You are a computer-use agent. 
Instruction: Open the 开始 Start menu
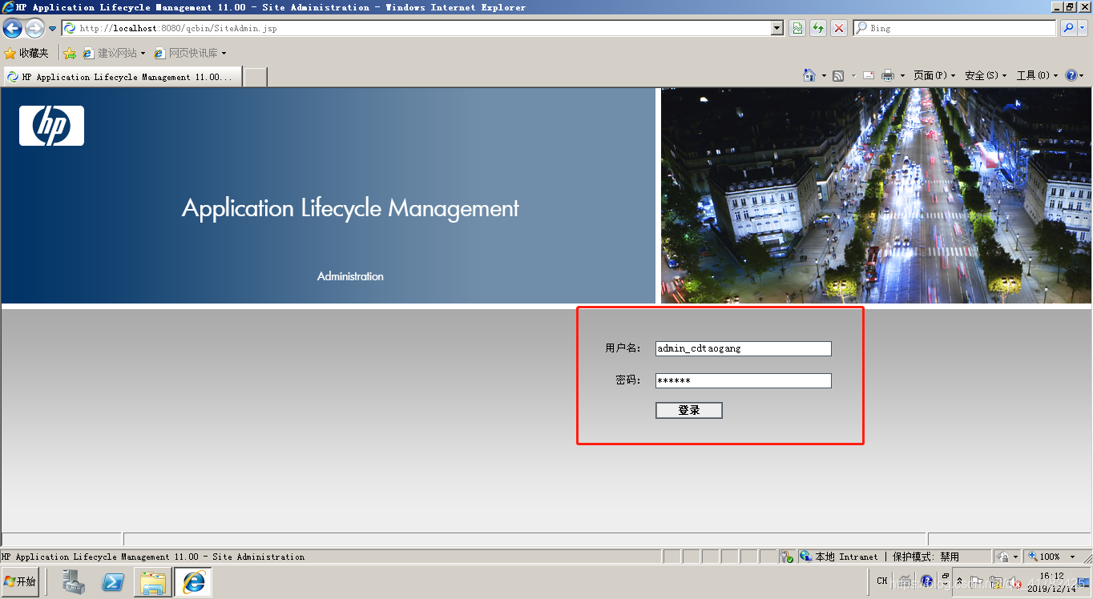20,581
